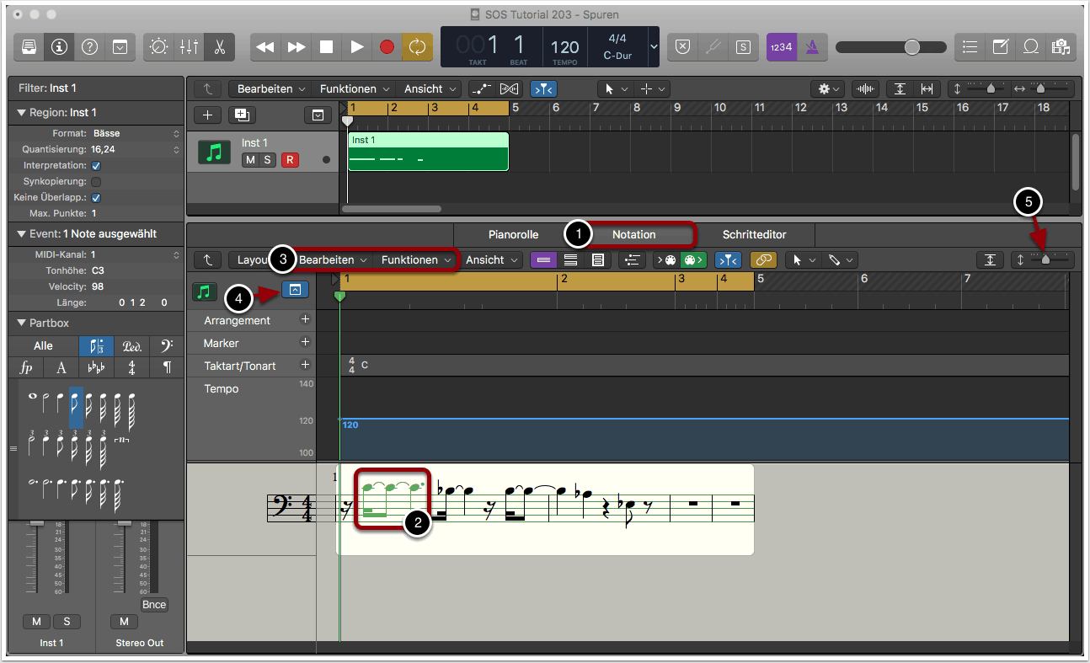The width and height of the screenshot is (1090, 663).
Task: Switch to the Pianorolle tab
Action: tap(513, 235)
